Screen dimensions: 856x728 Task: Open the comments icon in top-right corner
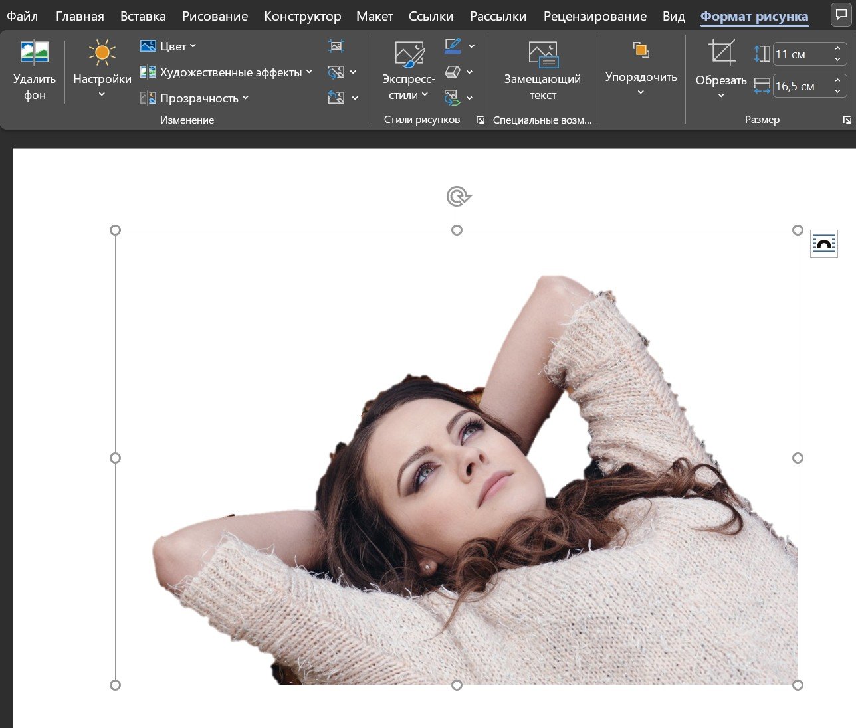[x=841, y=15]
